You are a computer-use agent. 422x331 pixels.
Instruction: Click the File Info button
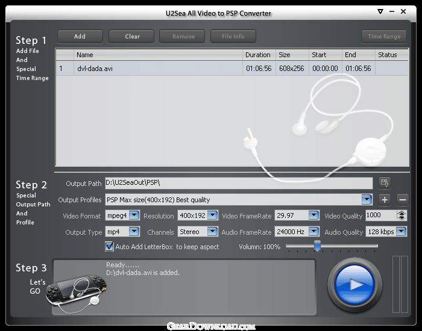pyautogui.click(x=233, y=36)
